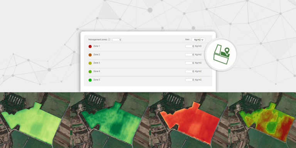The image size is (296, 148).
Task: Open the Rate Kg/m2 unit dropdown
Action: click(x=198, y=40)
